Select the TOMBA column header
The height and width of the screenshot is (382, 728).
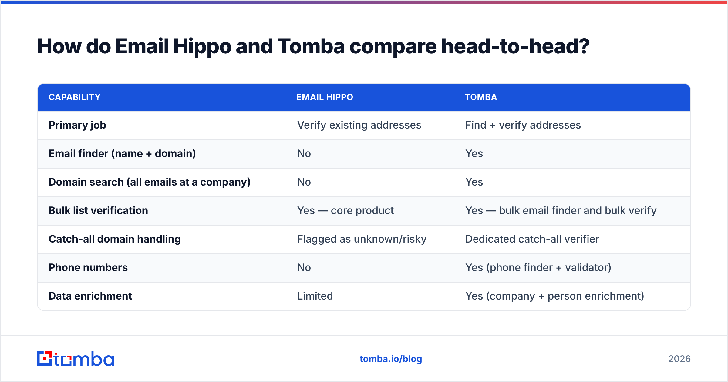[x=481, y=97]
